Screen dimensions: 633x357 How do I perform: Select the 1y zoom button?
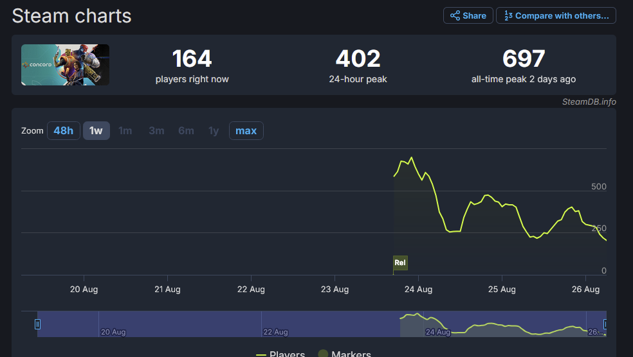click(x=214, y=131)
